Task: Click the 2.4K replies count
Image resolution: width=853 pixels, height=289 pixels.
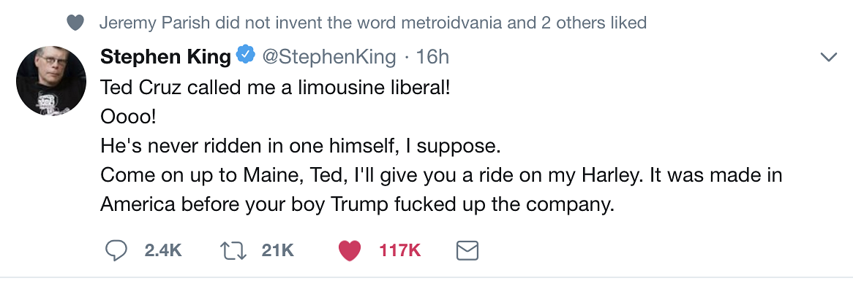Action: pos(163,250)
